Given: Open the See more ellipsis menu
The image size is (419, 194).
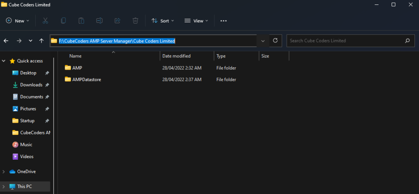Looking at the screenshot, I should click(223, 21).
